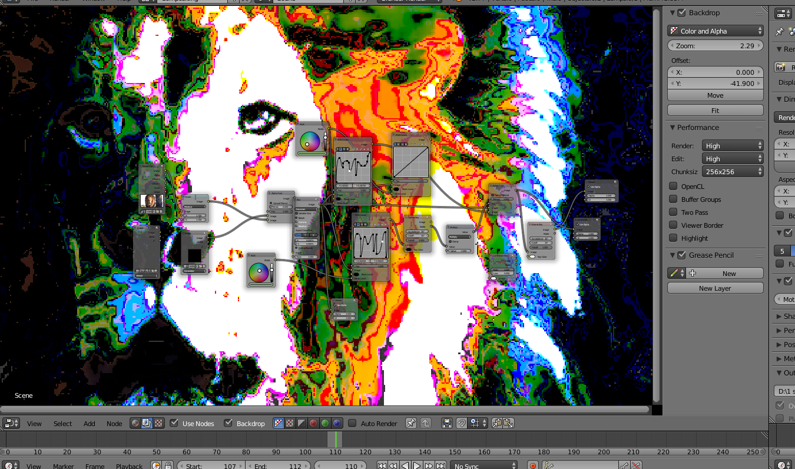
Task: Open the Render quality High dropdown
Action: click(732, 145)
